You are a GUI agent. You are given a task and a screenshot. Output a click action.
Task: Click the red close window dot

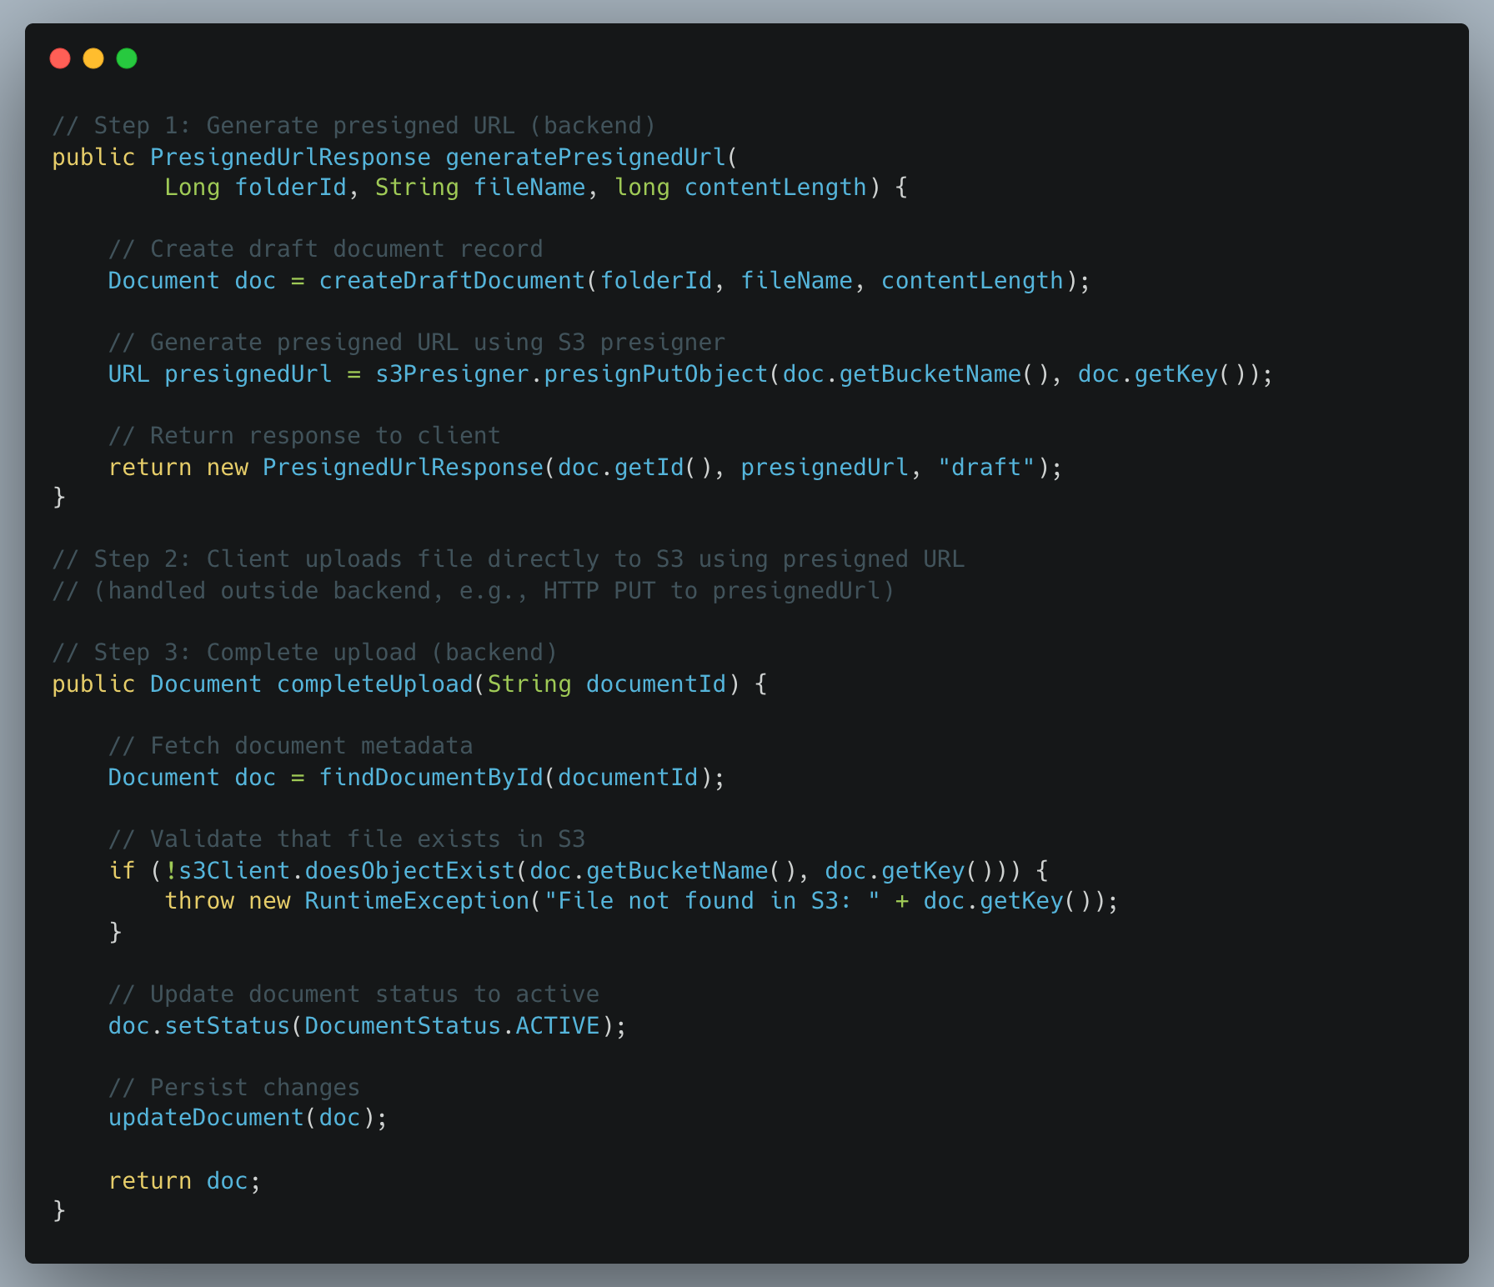click(60, 58)
